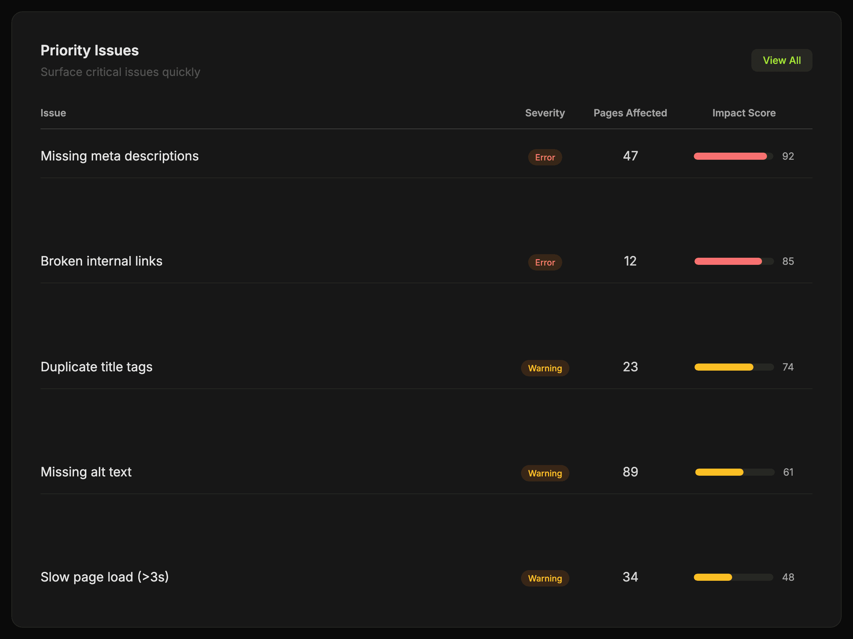Click the 89 pages affected value

point(630,472)
